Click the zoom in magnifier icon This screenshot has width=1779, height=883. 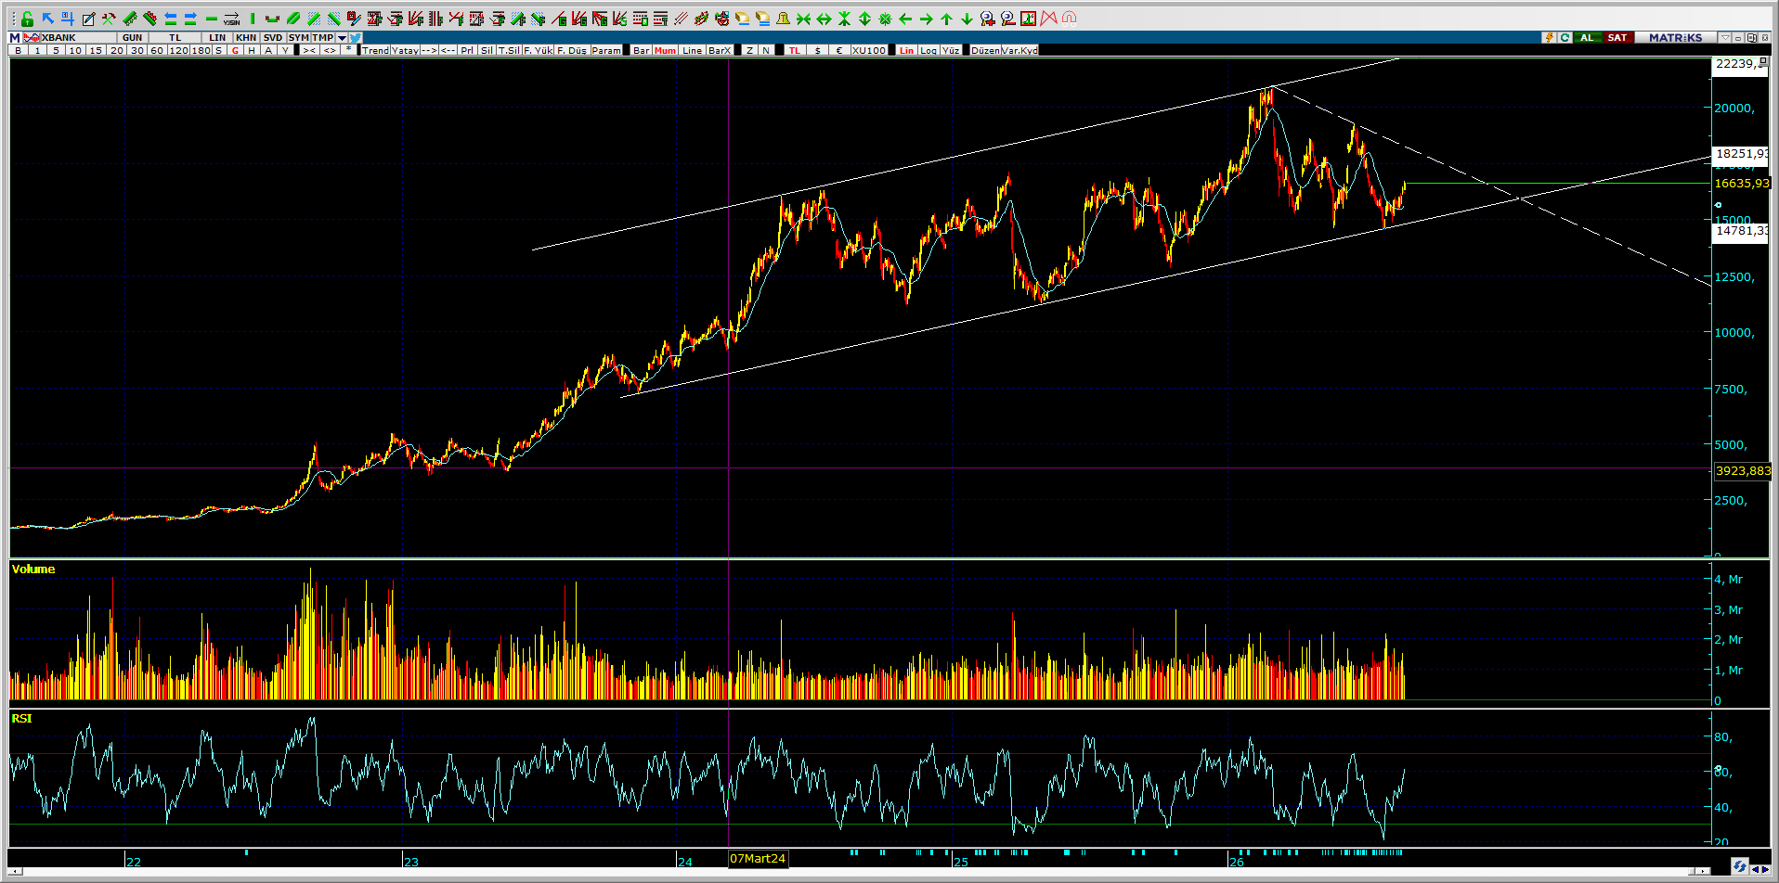tap(987, 19)
